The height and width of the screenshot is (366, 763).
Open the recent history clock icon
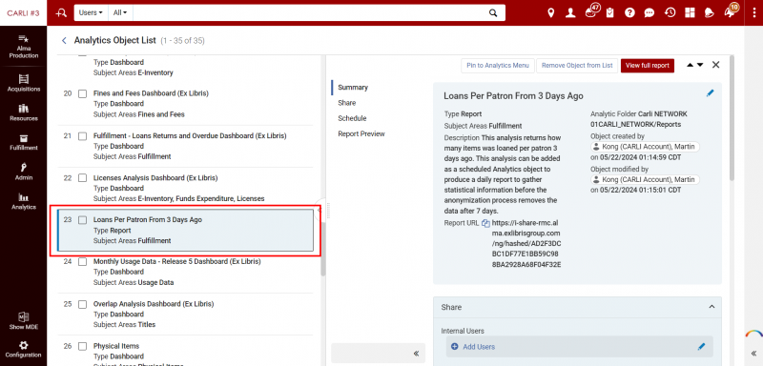pos(670,13)
